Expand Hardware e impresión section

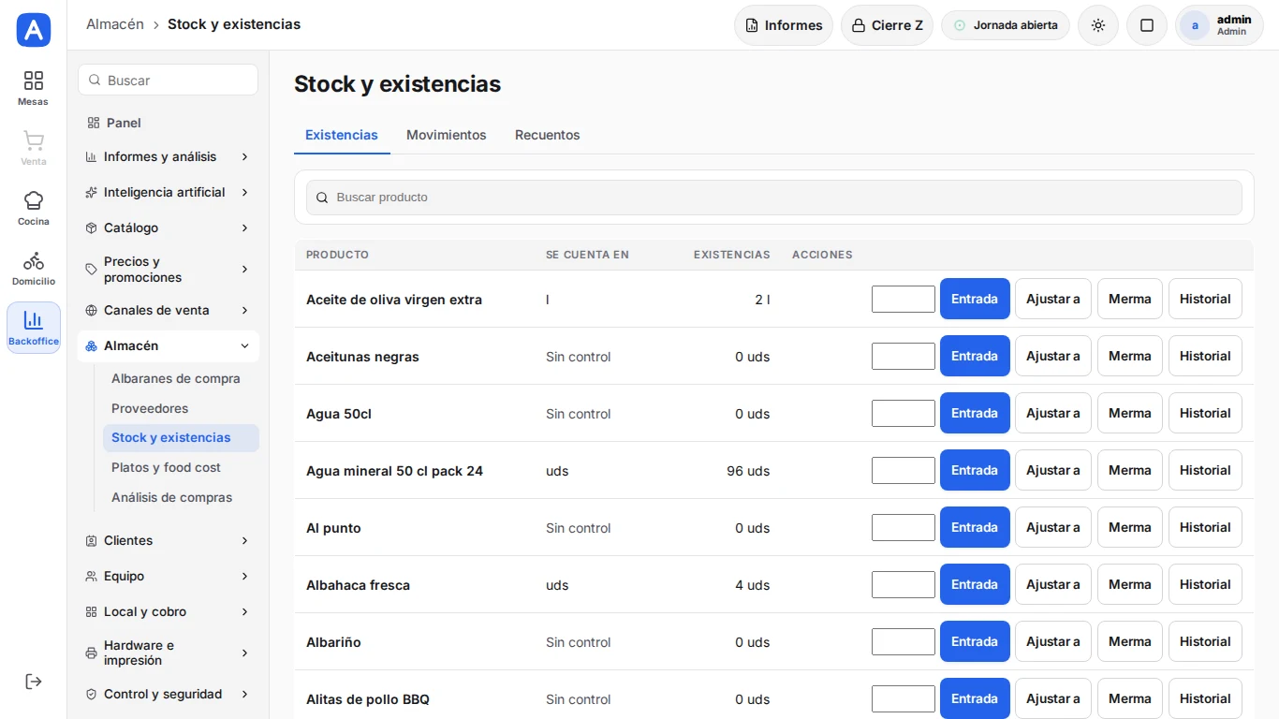pyautogui.click(x=168, y=653)
